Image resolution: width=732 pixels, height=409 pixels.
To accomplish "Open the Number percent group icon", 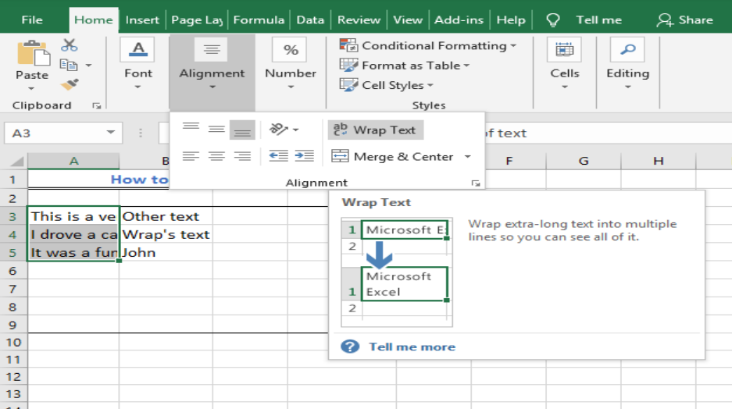I will (x=291, y=50).
